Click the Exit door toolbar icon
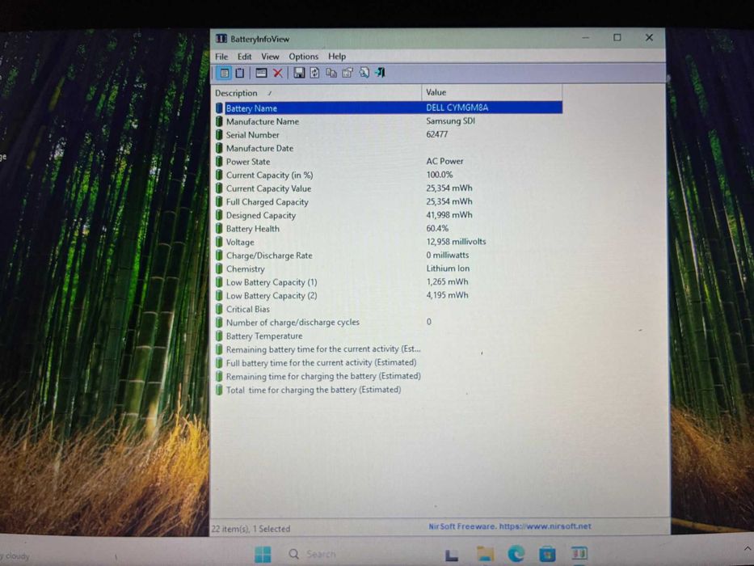 tap(380, 73)
